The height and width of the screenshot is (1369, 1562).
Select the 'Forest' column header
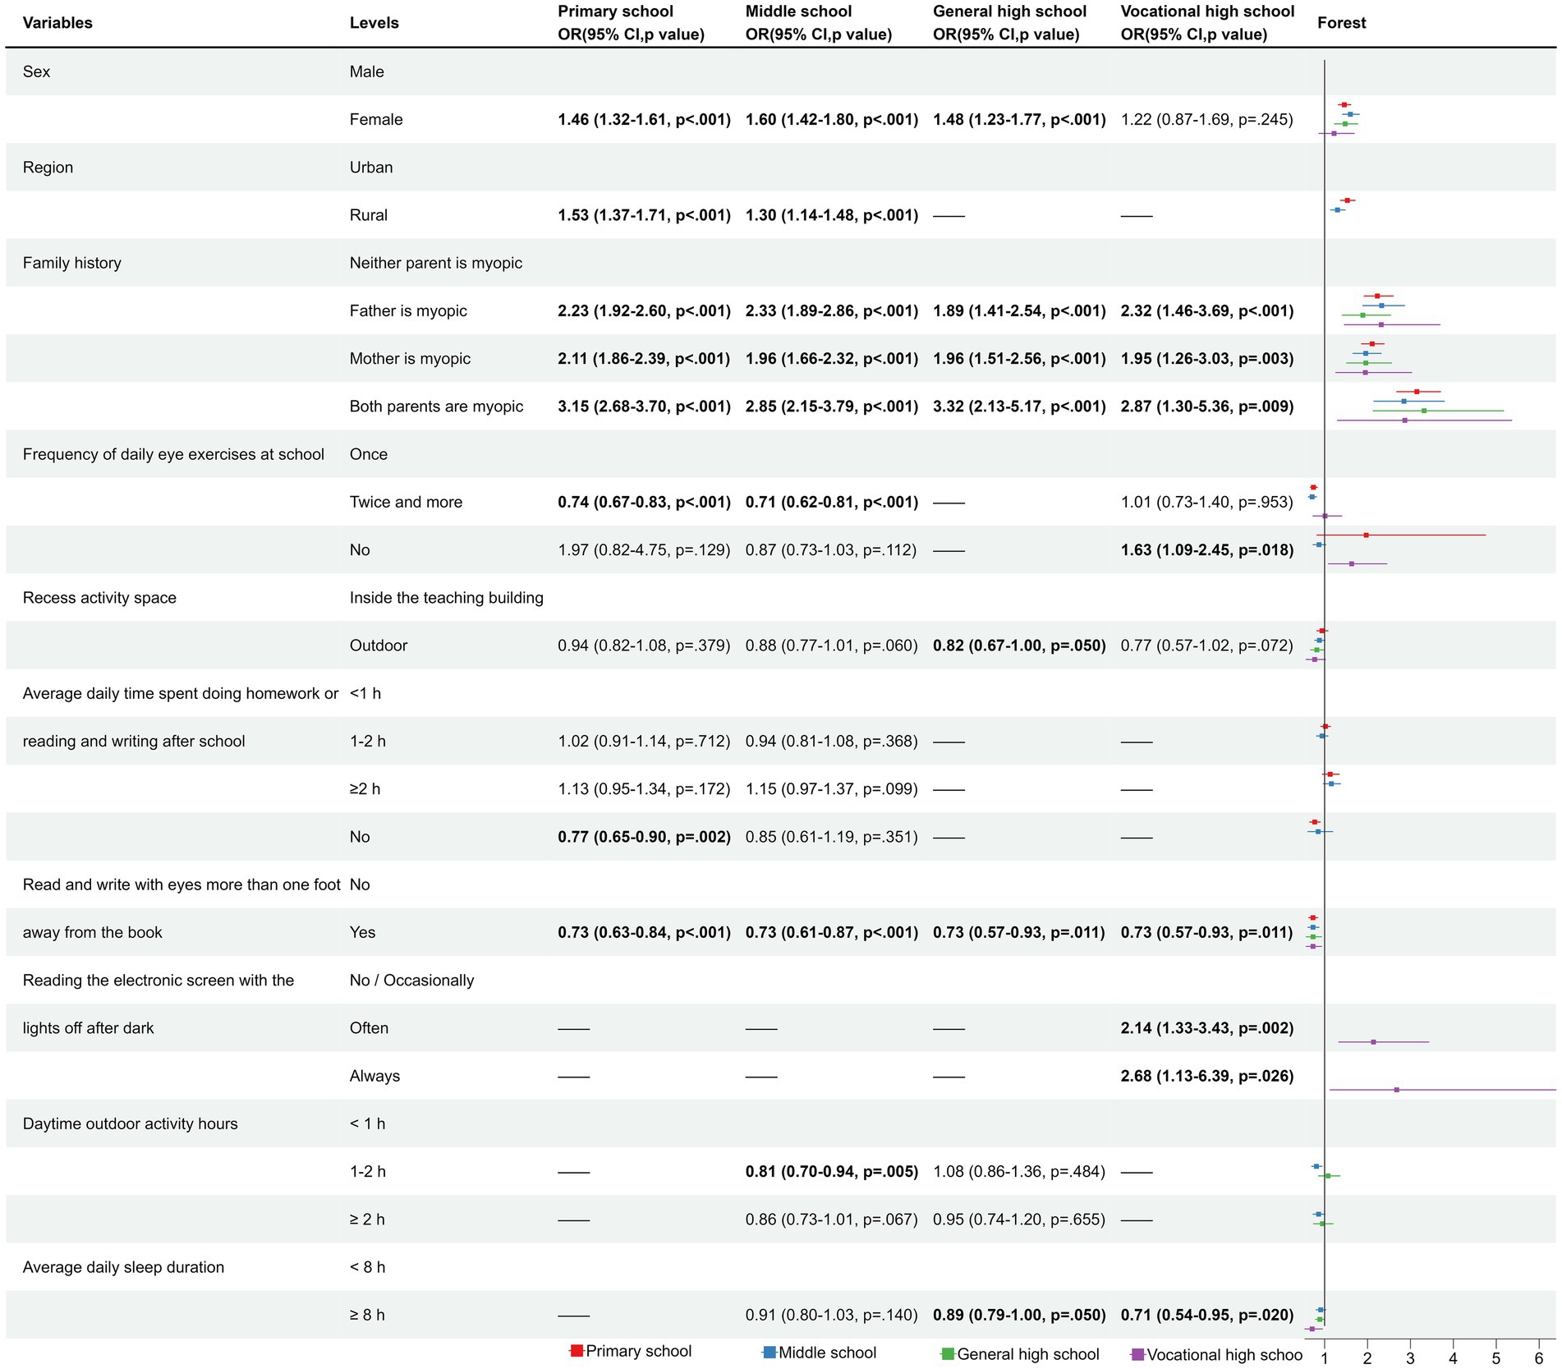tap(1341, 23)
